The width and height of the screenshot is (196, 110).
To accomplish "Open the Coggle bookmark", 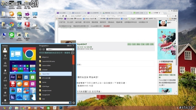I will [135, 19].
